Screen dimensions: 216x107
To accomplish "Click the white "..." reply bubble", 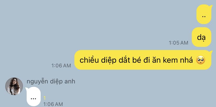I will coord(33,97).
